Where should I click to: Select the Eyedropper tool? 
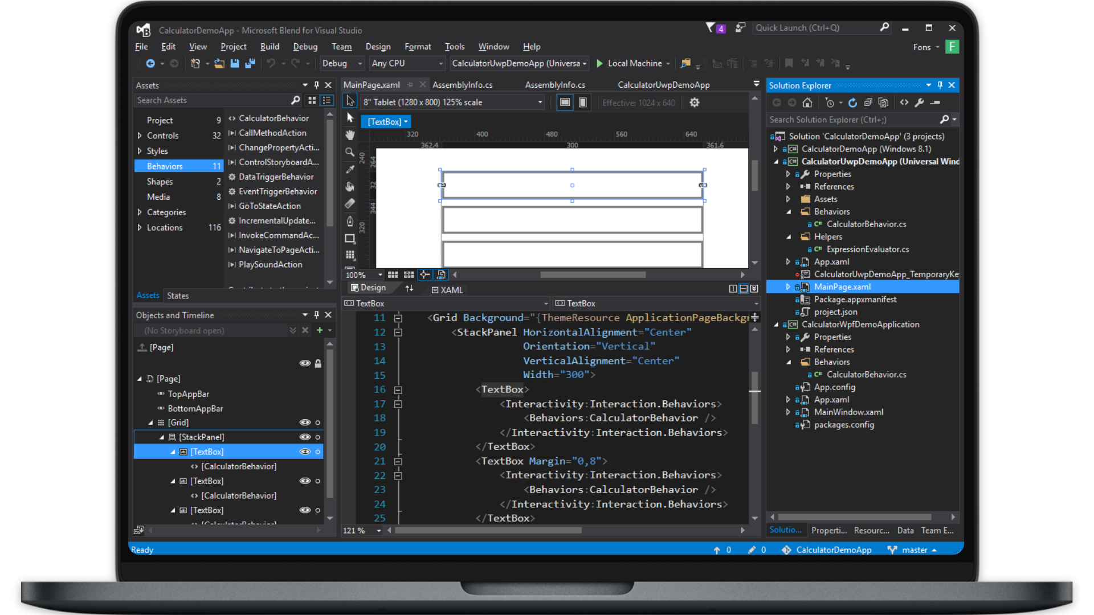click(x=350, y=169)
